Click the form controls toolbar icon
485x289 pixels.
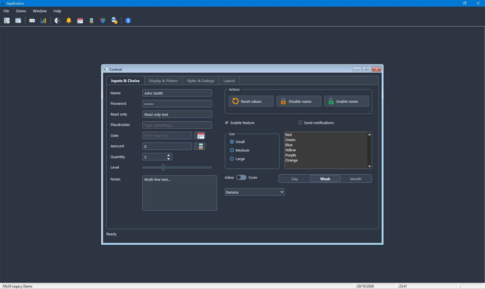[7, 21]
